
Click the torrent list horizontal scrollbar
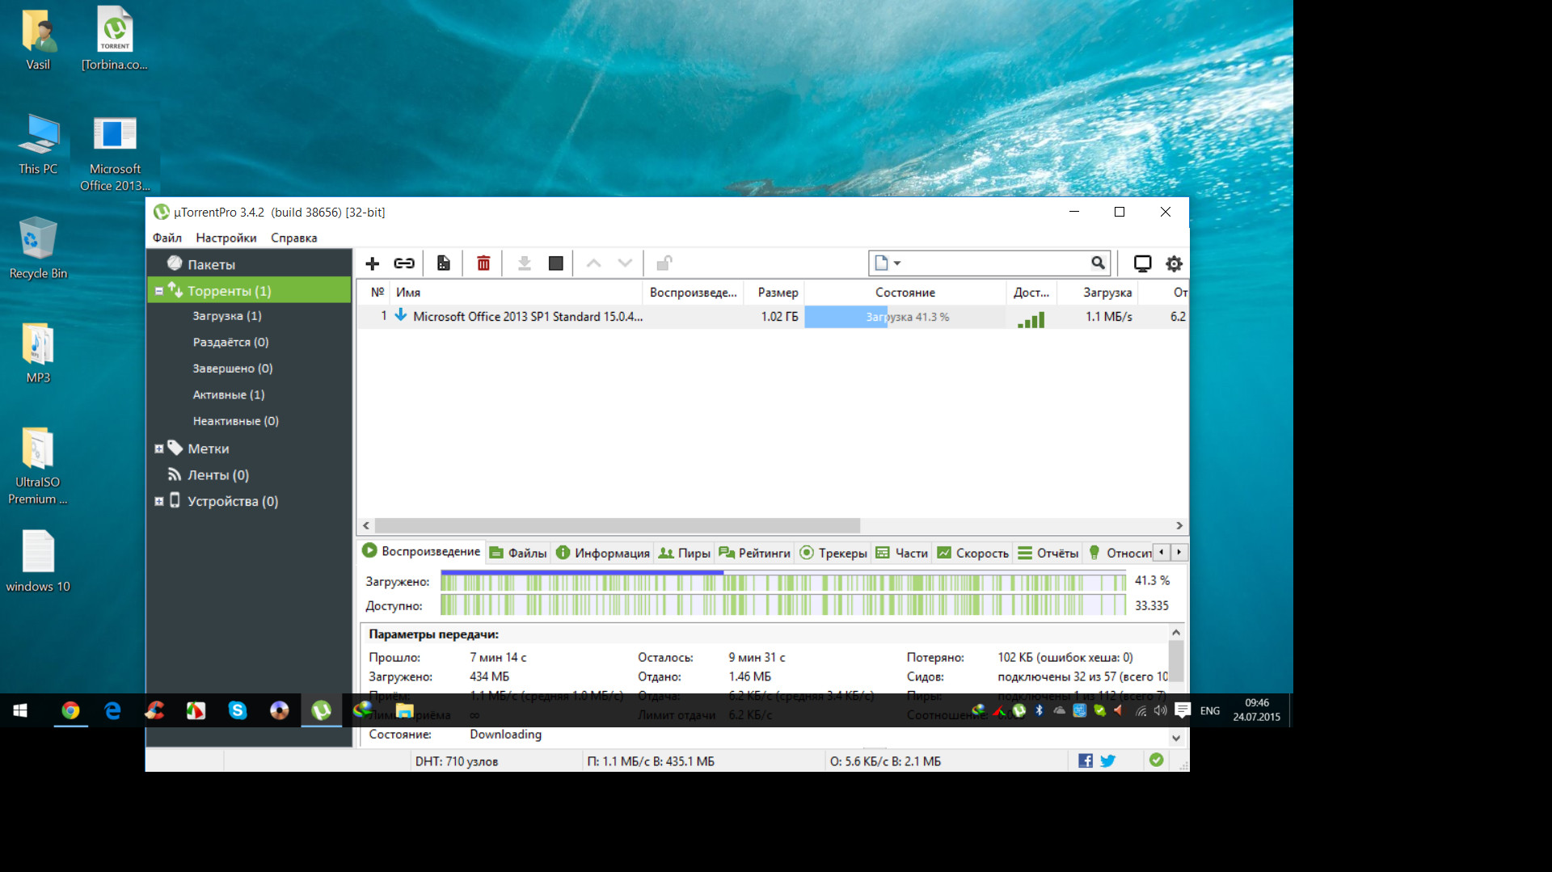[x=617, y=525]
